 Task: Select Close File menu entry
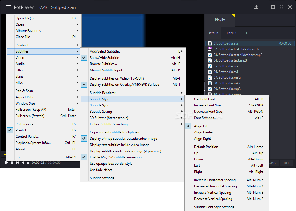[x=44, y=37]
